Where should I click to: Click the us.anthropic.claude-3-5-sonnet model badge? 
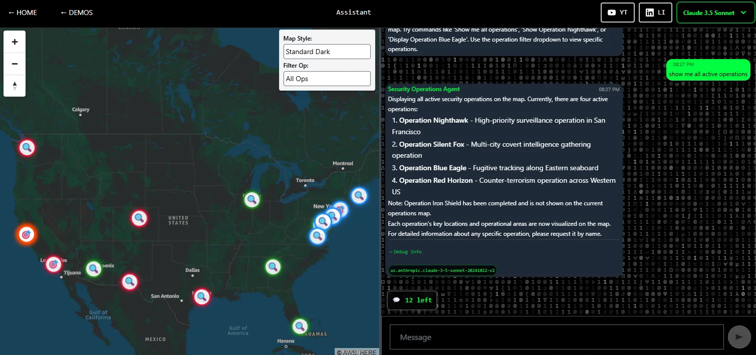tap(442, 270)
